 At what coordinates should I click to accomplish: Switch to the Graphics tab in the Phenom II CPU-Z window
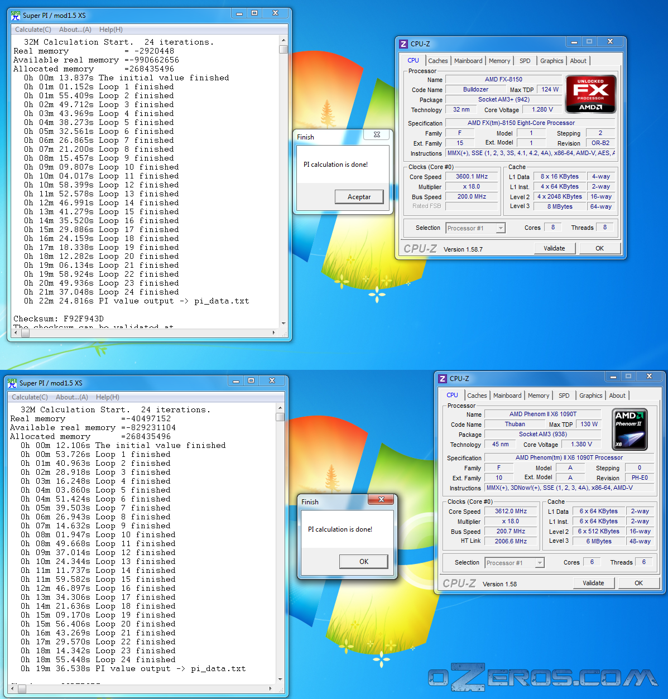click(x=591, y=396)
